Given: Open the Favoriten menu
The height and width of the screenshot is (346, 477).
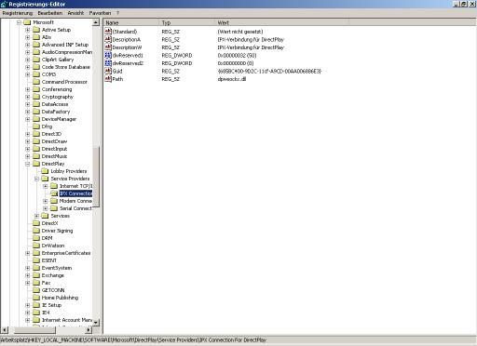Looking at the screenshot, I should click(100, 13).
